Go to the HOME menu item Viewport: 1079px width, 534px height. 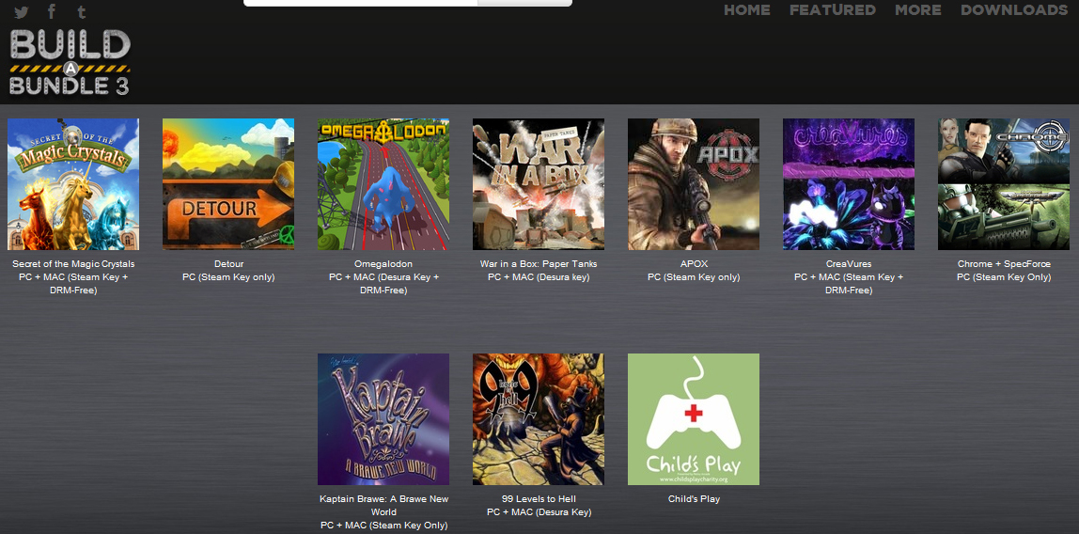click(746, 10)
